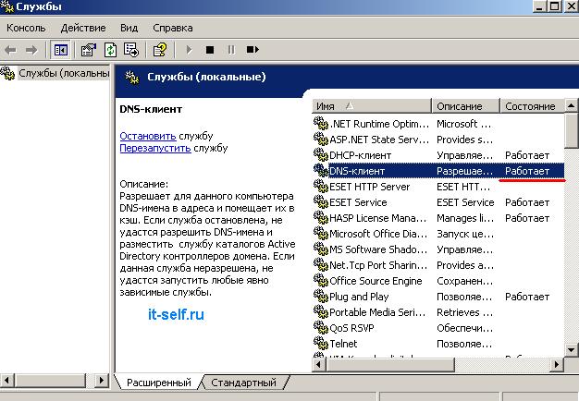Viewport: 579px width, 401px height.
Task: Select the HASP License Mana... service name
Action: (x=377, y=218)
